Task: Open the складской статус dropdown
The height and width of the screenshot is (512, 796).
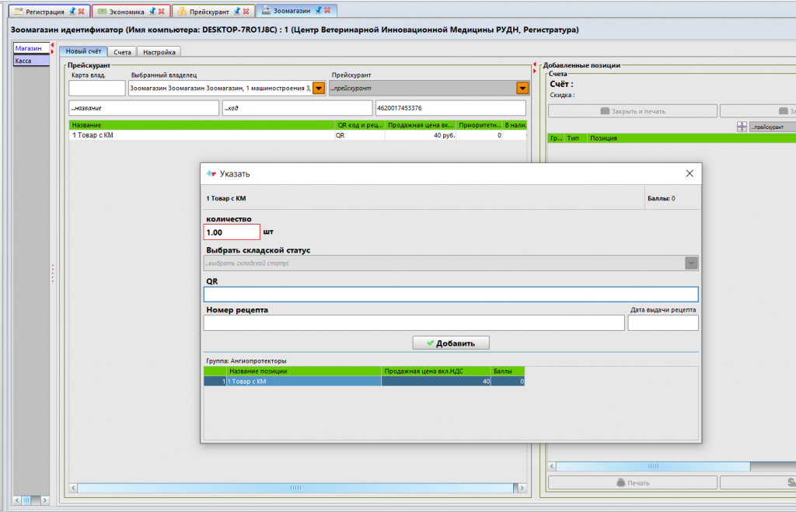Action: click(691, 263)
